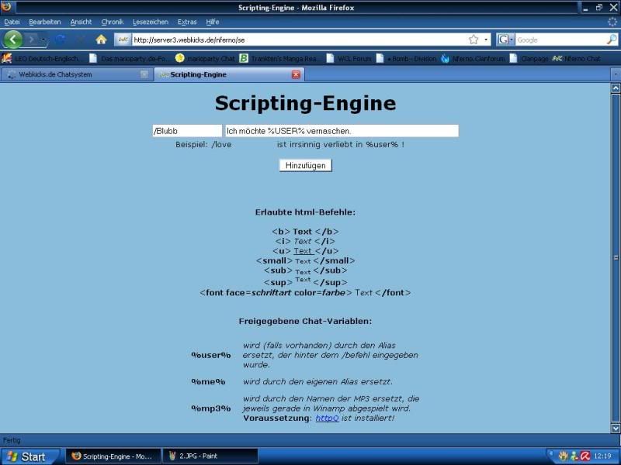Open the LEO Deutsch-Englisch bookmark
Viewport: 621px width, 465px height.
pyautogui.click(x=42, y=59)
